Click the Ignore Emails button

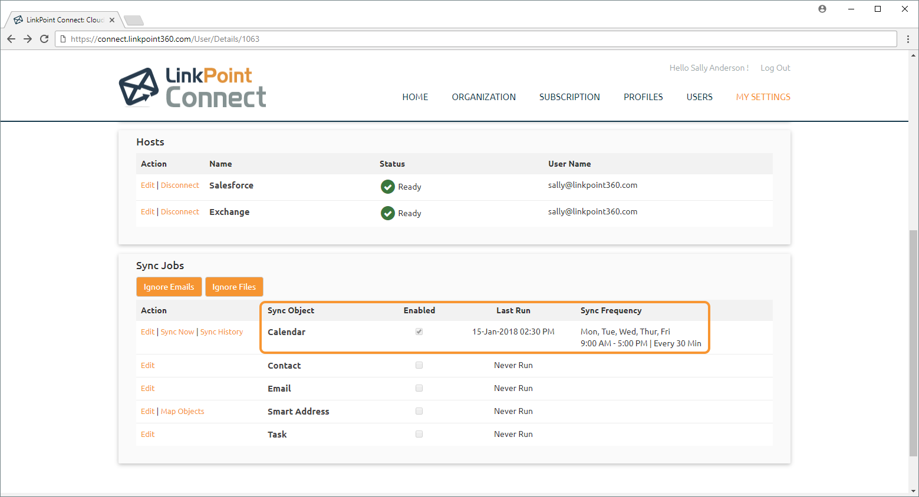[169, 287]
